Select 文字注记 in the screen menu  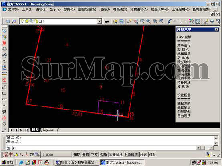point(184,45)
